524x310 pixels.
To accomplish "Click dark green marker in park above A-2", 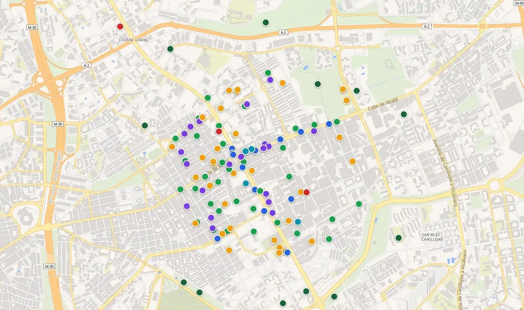I will click(266, 22).
